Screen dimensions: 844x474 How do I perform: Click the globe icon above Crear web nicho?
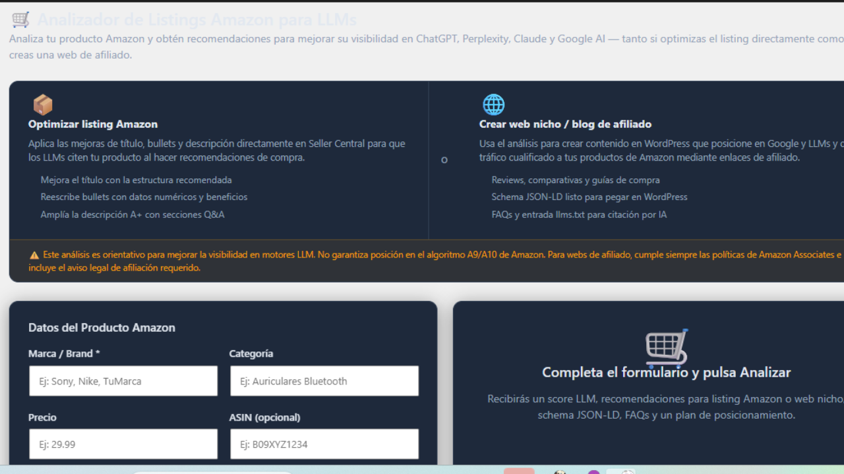pos(493,105)
